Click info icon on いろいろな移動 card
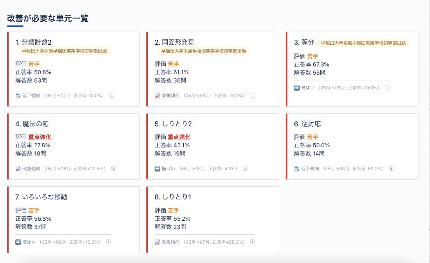This screenshot has height=263, width=430. click(x=109, y=242)
